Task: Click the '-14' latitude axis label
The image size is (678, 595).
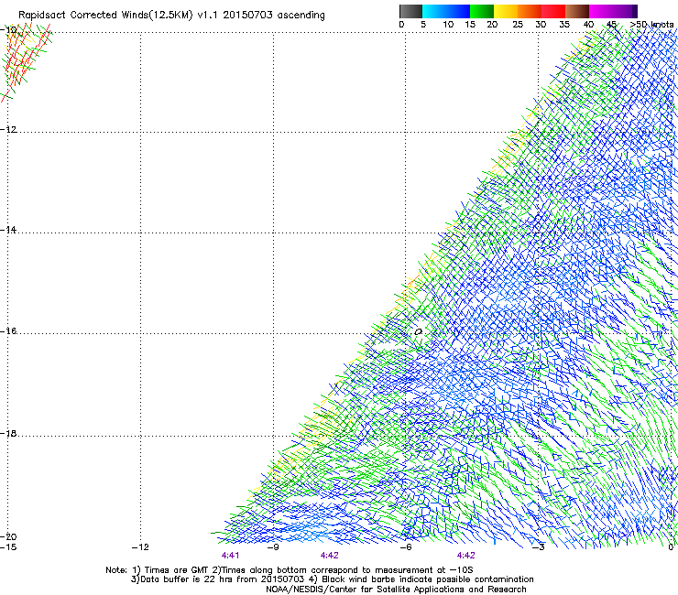Action: click(8, 230)
